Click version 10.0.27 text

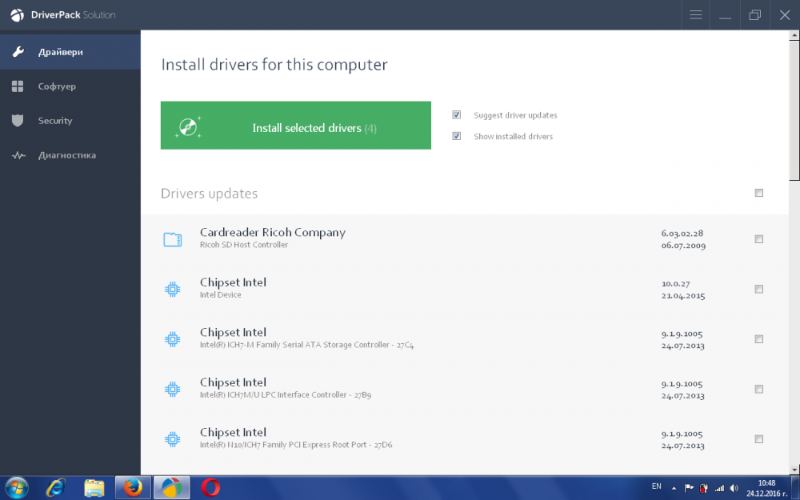[x=675, y=284]
